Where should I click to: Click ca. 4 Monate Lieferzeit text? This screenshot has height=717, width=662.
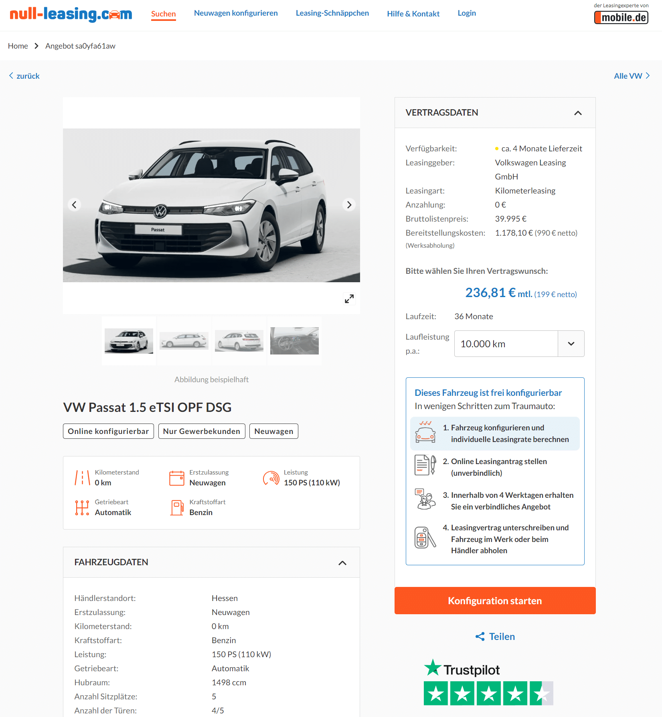tap(542, 149)
